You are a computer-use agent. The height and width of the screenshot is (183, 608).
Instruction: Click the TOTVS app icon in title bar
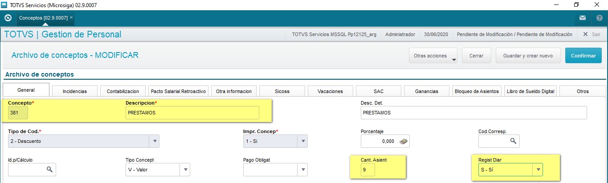(4, 5)
